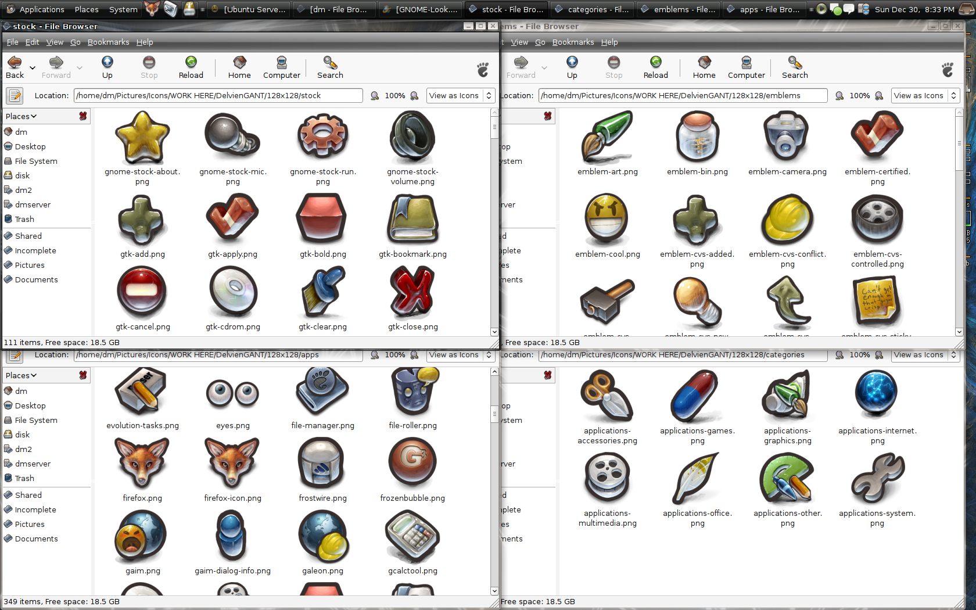Click Up in the emblems window toolbar
The height and width of the screenshot is (610, 976).
572,67
